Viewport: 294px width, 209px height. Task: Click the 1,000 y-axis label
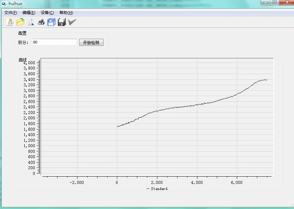click(x=29, y=145)
